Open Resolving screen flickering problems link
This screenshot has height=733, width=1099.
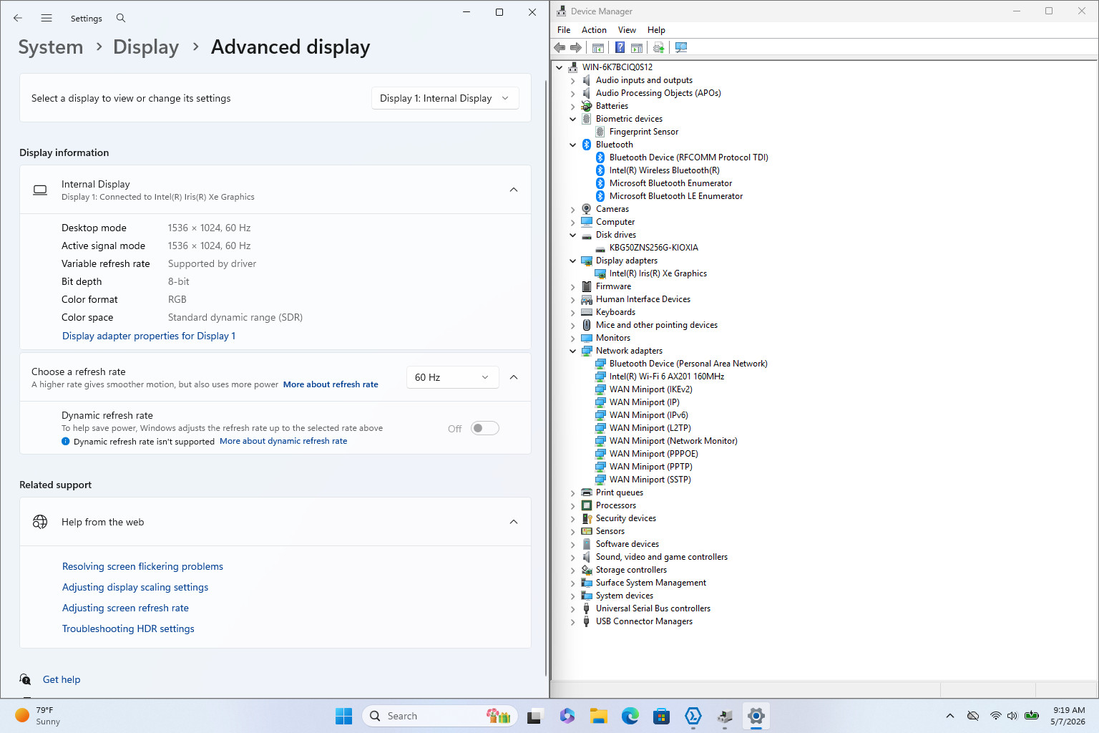coord(142,566)
